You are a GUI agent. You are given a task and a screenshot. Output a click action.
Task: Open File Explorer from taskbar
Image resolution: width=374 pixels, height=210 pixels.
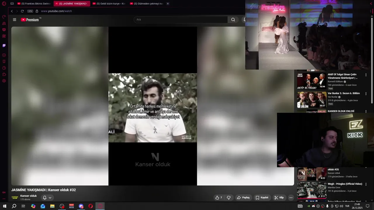tap(52, 206)
